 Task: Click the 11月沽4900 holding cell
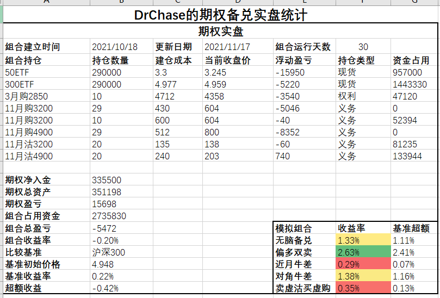coord(47,156)
